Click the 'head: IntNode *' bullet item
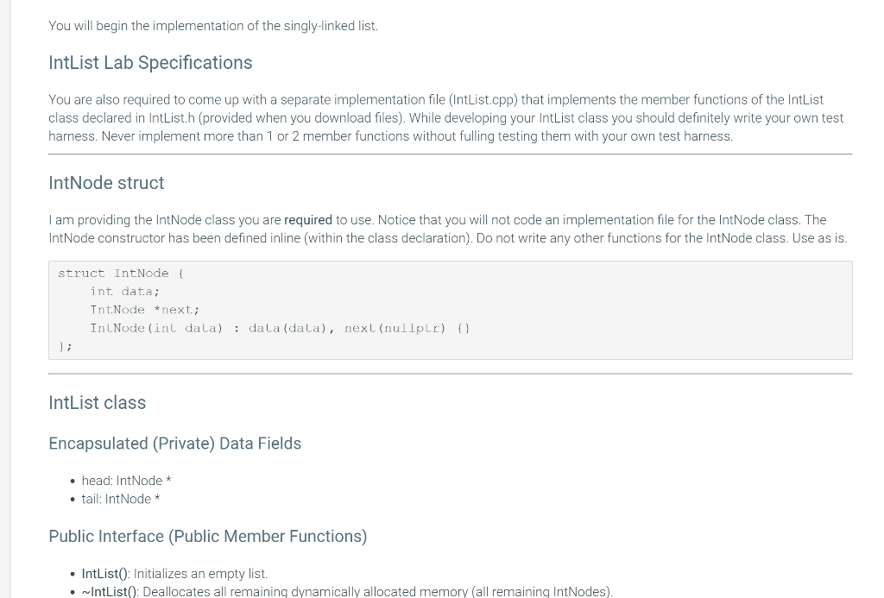Screen dimensions: 884x598 tap(126, 481)
